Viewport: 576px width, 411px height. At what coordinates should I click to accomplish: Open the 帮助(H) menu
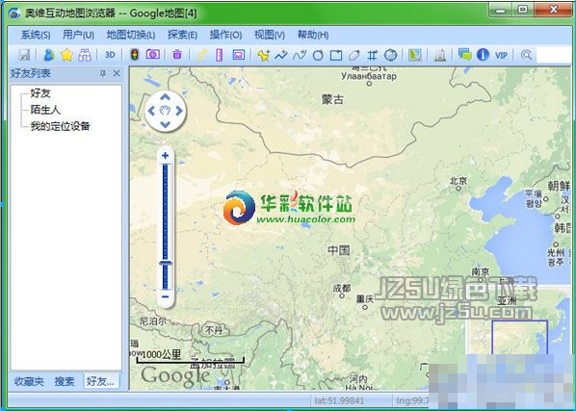pyautogui.click(x=313, y=35)
